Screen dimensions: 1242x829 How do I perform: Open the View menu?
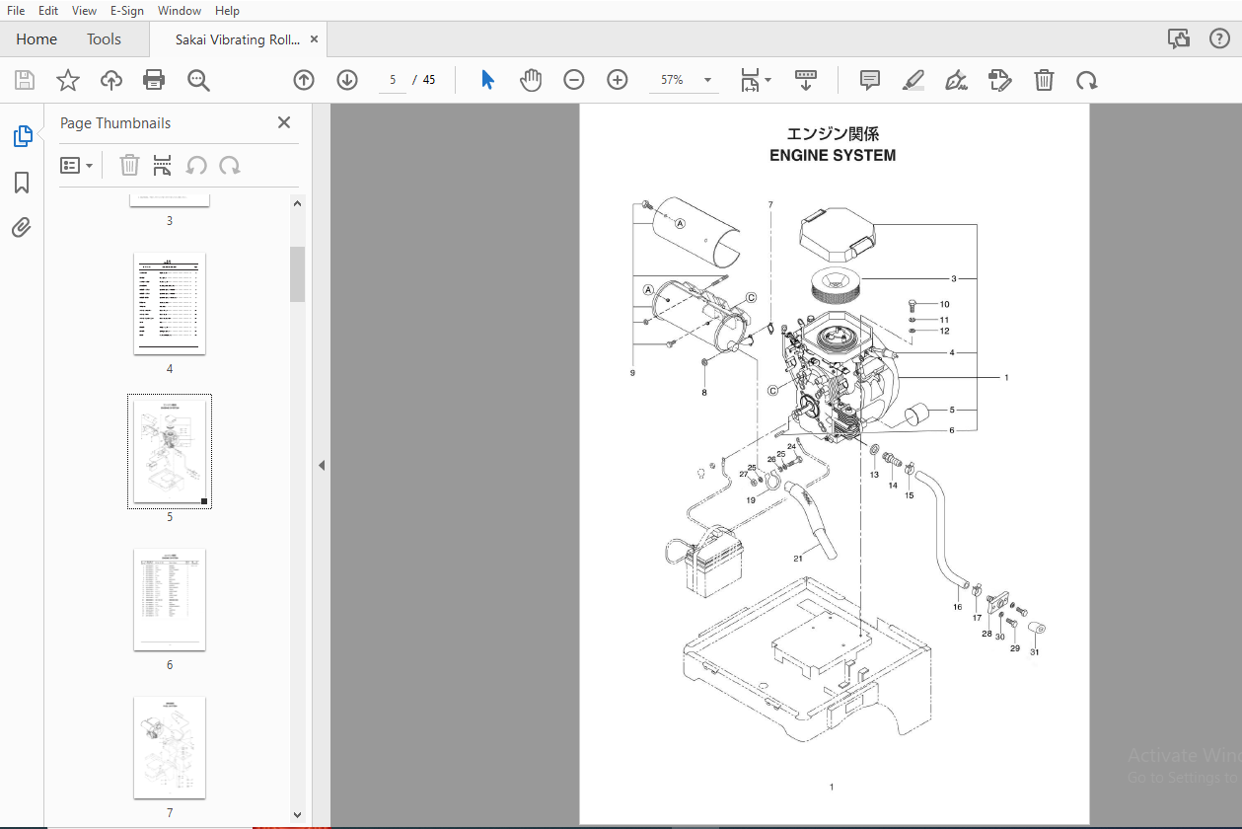pos(85,10)
